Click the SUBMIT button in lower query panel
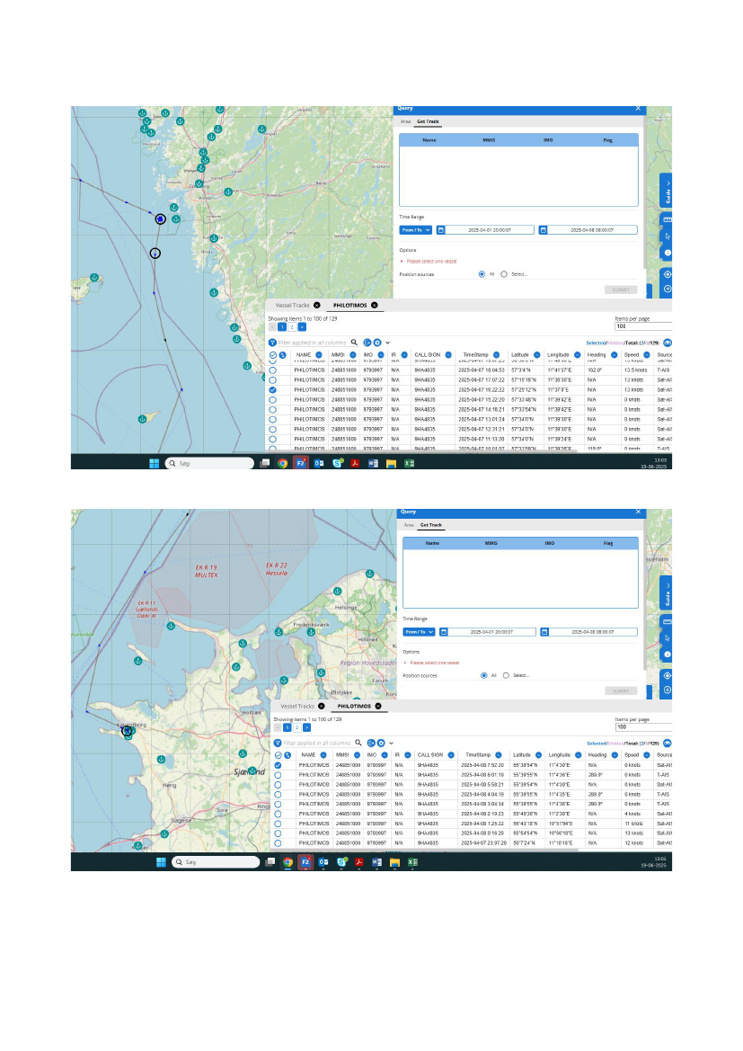The width and height of the screenshot is (743, 1051). pos(619,690)
